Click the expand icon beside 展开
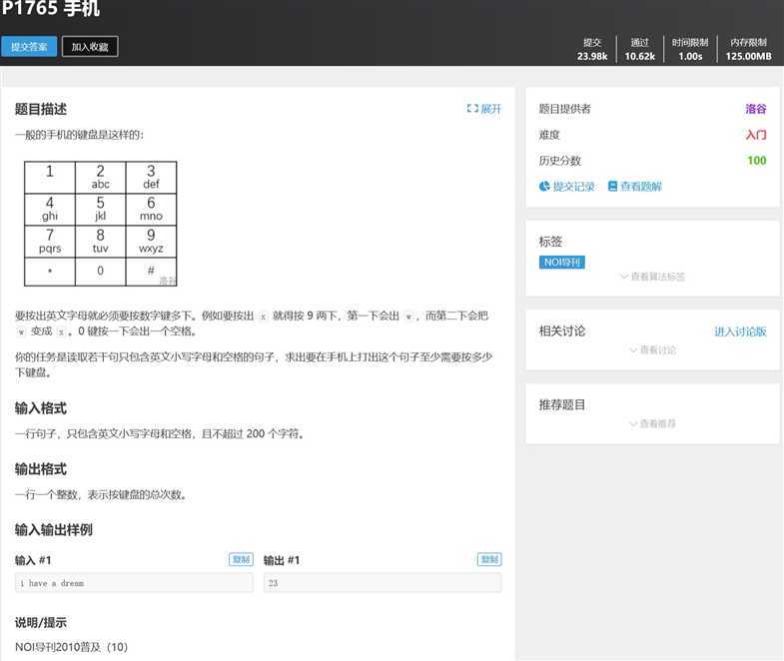 [x=472, y=109]
